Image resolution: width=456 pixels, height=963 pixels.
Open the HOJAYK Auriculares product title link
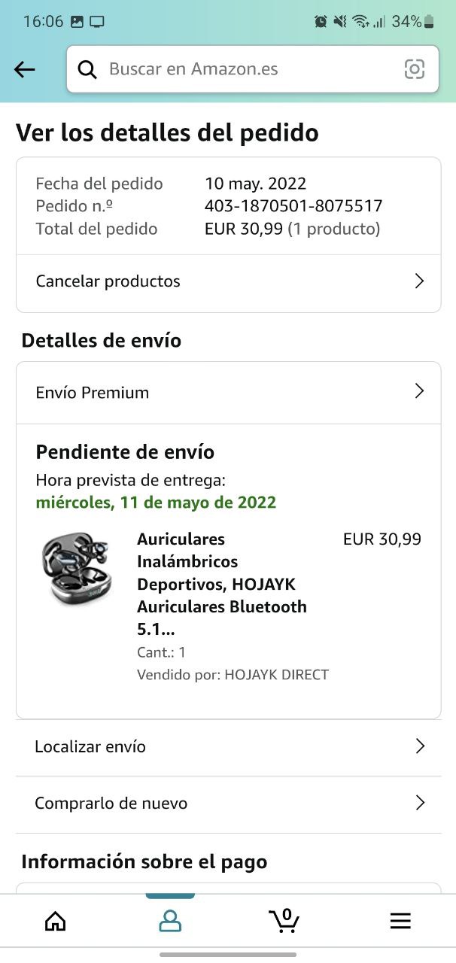coord(223,584)
